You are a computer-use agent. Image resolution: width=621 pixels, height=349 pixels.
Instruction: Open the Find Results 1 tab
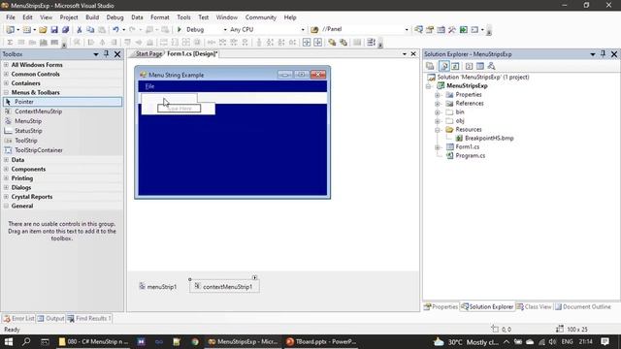tap(89, 319)
